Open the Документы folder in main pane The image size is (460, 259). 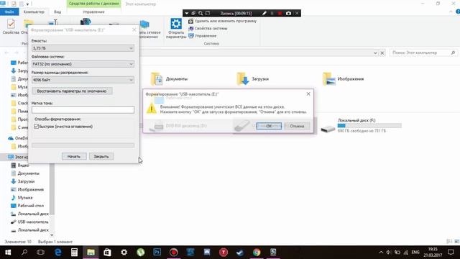pos(170,78)
